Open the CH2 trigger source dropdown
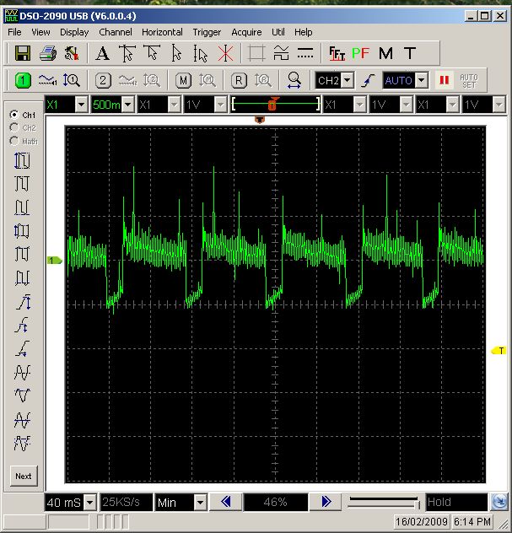This screenshot has height=533, width=512. coord(348,81)
